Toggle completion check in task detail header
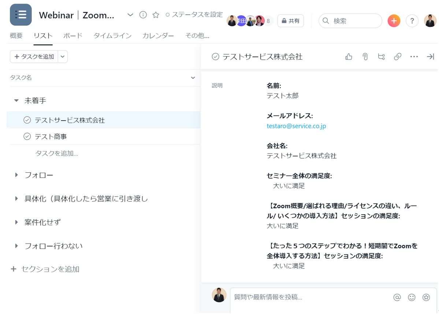Screen dimensions: 439x315 pos(215,57)
